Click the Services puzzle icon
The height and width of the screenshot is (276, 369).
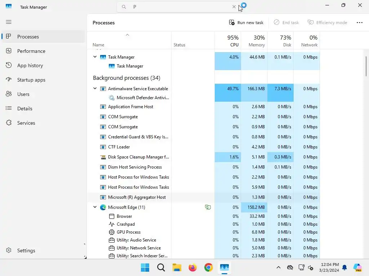coord(9,123)
